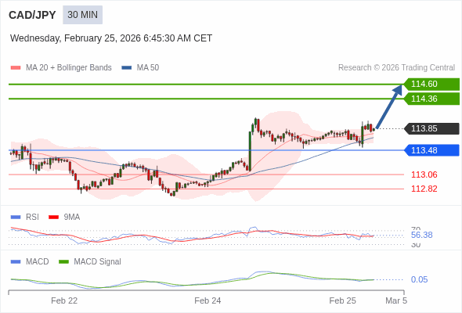Screen dimensions: 462x313
Task: Click the 9MA legend label
Action: click(72, 217)
